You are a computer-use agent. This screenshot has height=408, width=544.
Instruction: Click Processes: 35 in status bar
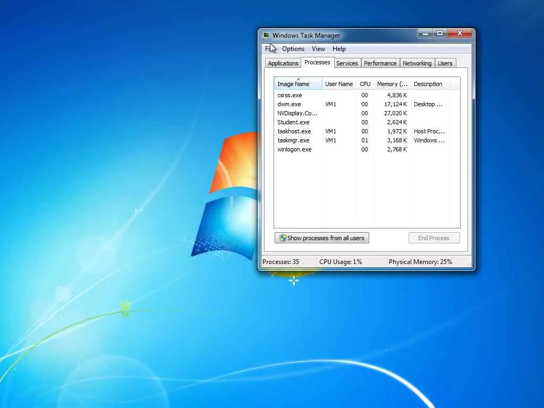[x=280, y=262]
